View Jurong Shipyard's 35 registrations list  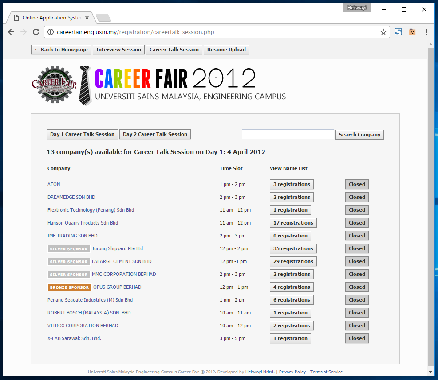(293, 248)
